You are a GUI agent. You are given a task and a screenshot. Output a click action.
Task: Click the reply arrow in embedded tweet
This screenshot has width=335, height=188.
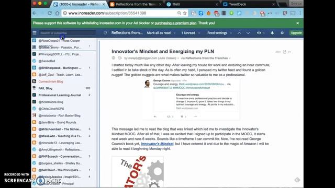[155, 116]
